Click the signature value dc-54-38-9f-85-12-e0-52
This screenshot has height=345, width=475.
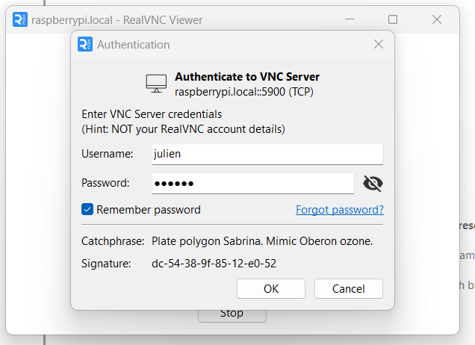point(214,264)
